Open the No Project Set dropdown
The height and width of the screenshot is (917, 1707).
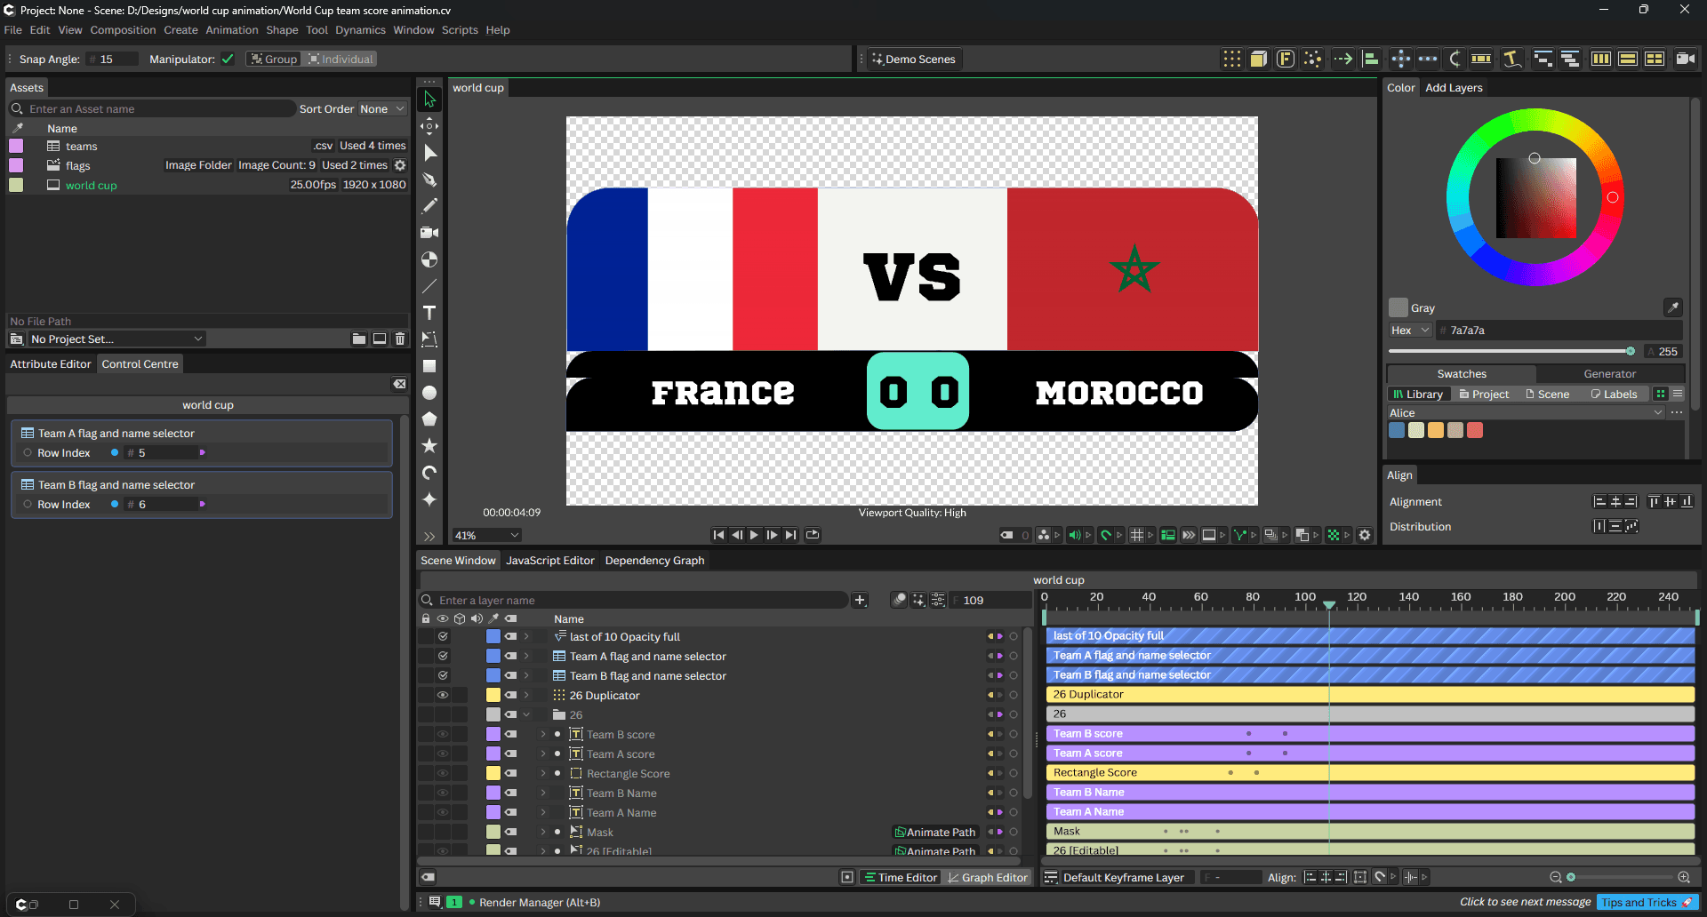tap(117, 339)
